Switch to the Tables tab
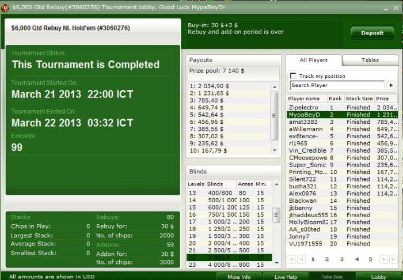 370,60
